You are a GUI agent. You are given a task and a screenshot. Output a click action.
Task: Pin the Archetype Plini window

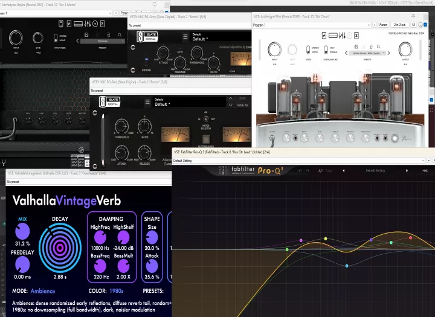[x=413, y=16]
